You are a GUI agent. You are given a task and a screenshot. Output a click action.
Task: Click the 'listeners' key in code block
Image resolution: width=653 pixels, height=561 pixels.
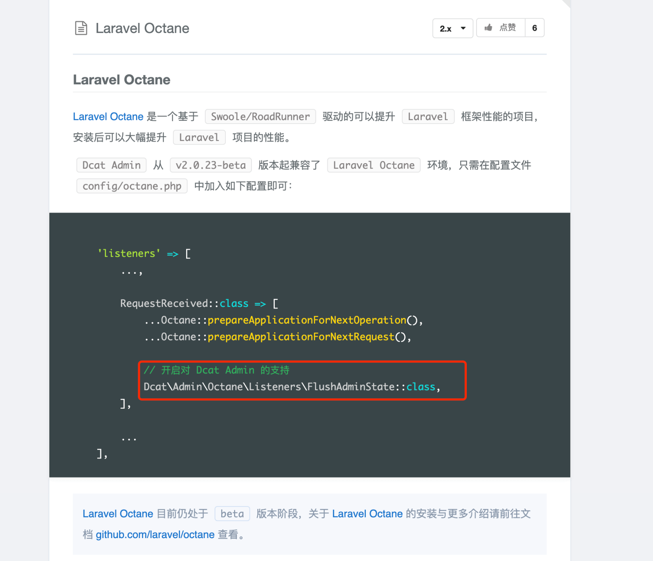(129, 253)
